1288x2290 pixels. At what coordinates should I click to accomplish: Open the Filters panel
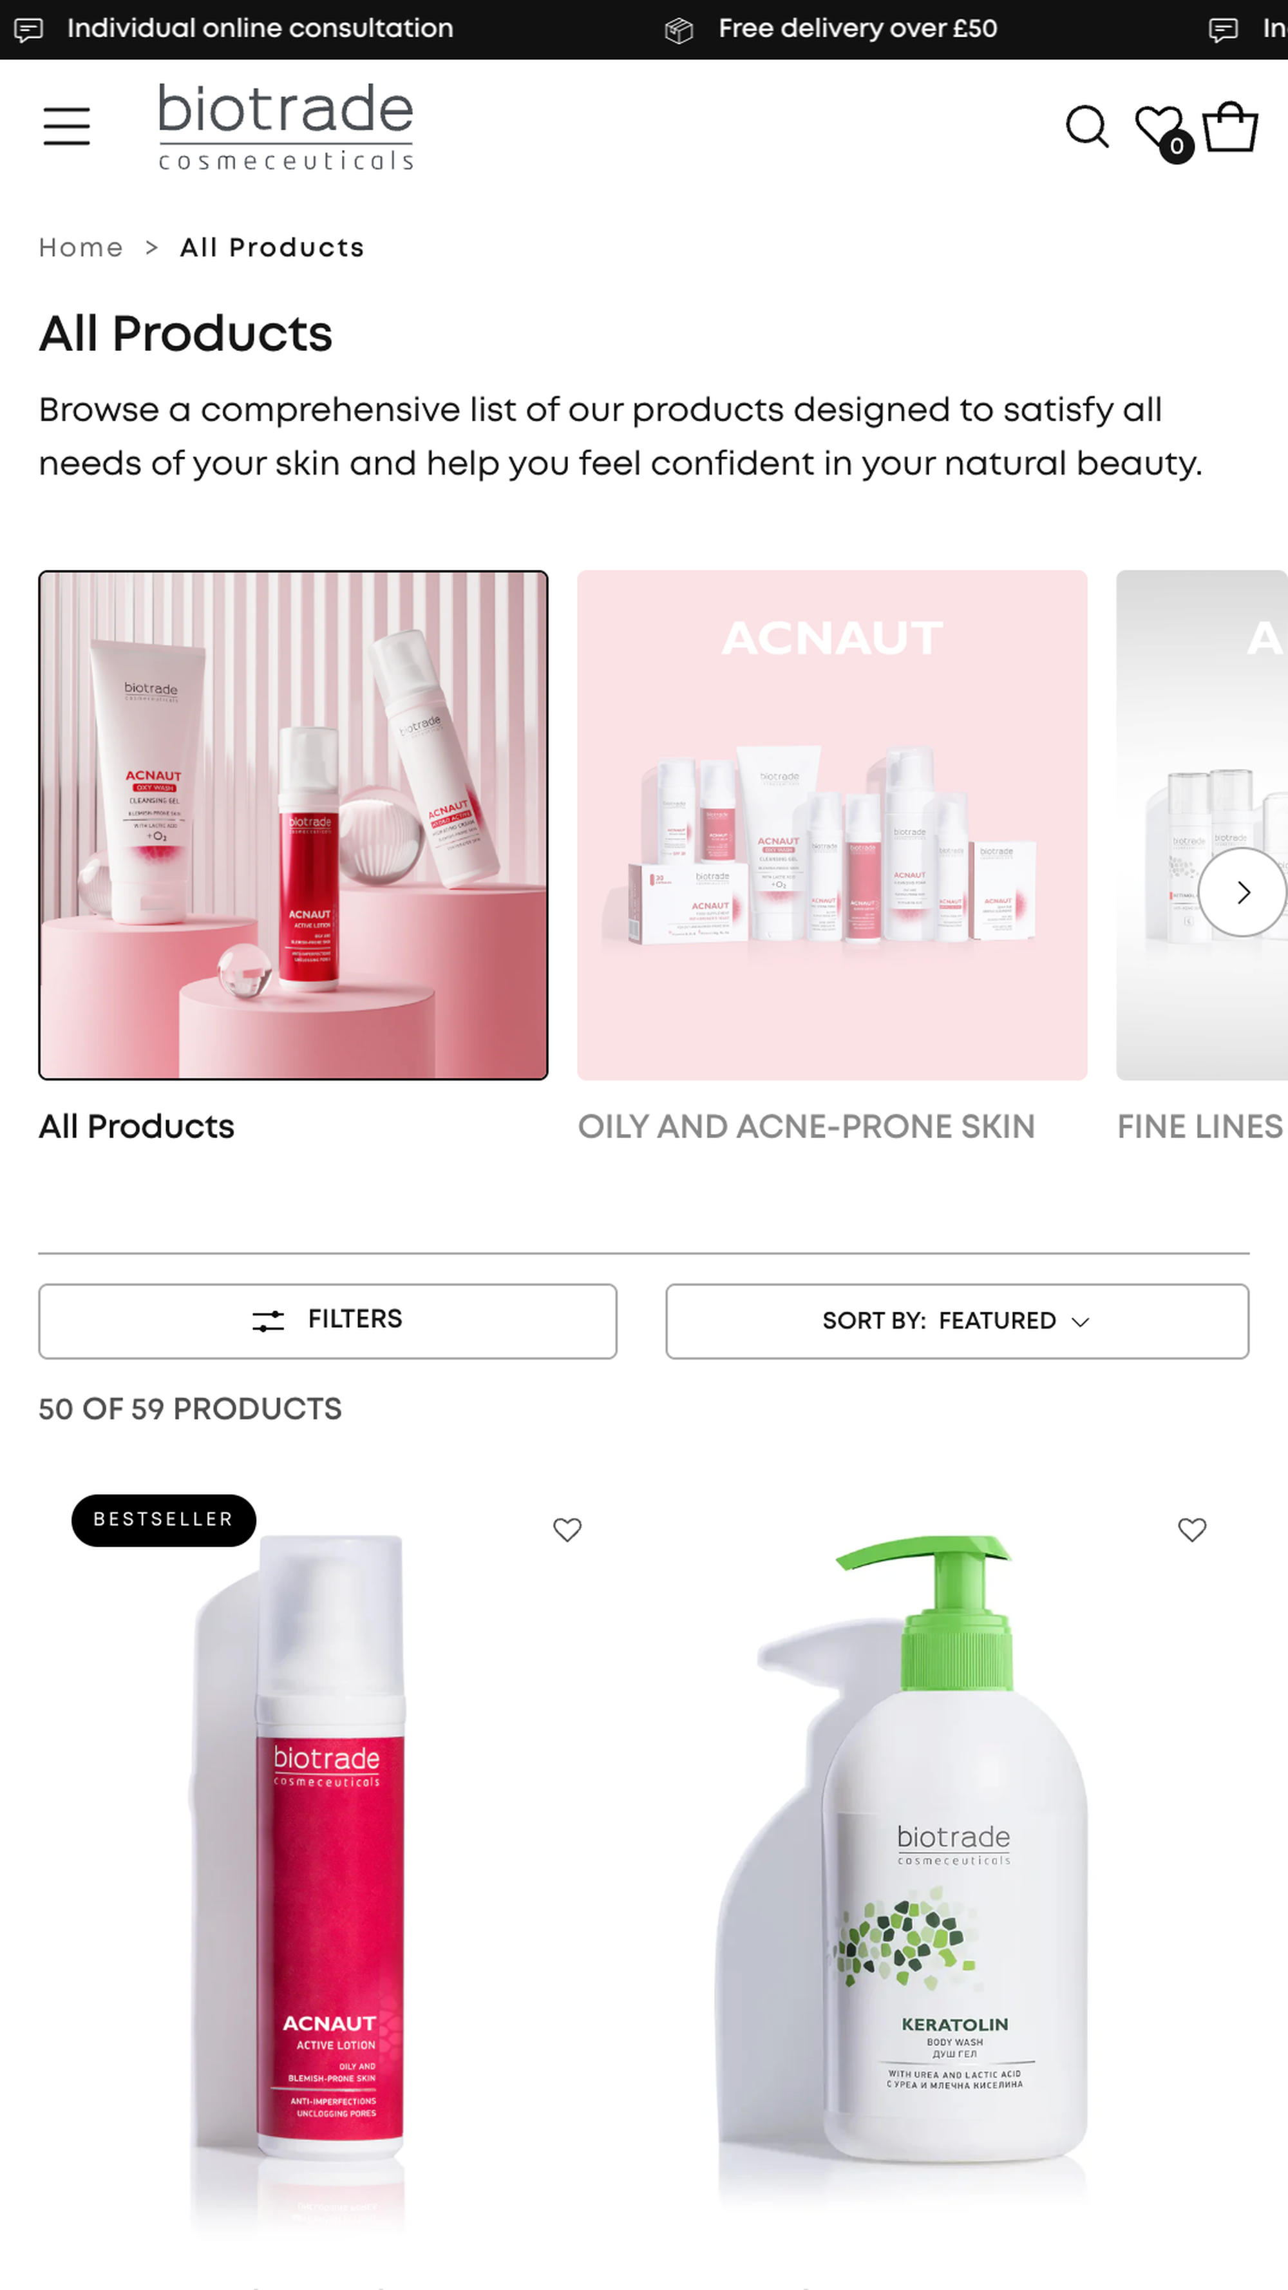(327, 1321)
